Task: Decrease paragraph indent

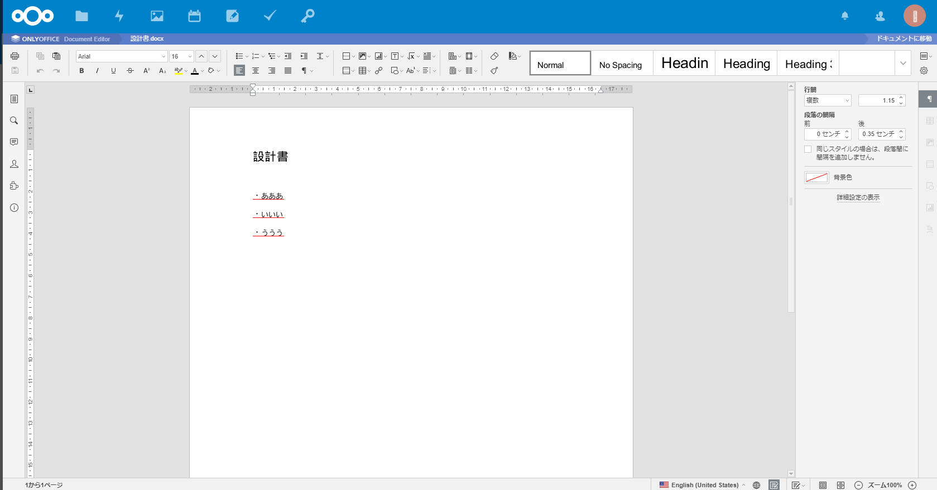Action: pyautogui.click(x=288, y=56)
